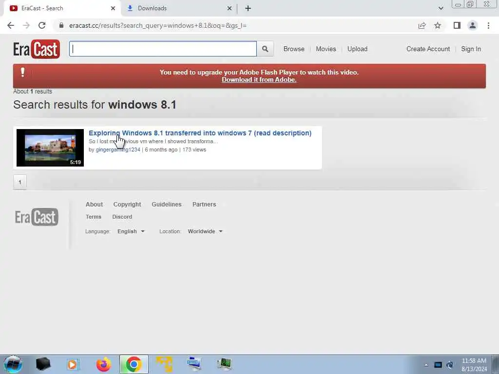499x374 pixels.
Task: Click the gray EraCast footer logo
Action: [x=37, y=217]
